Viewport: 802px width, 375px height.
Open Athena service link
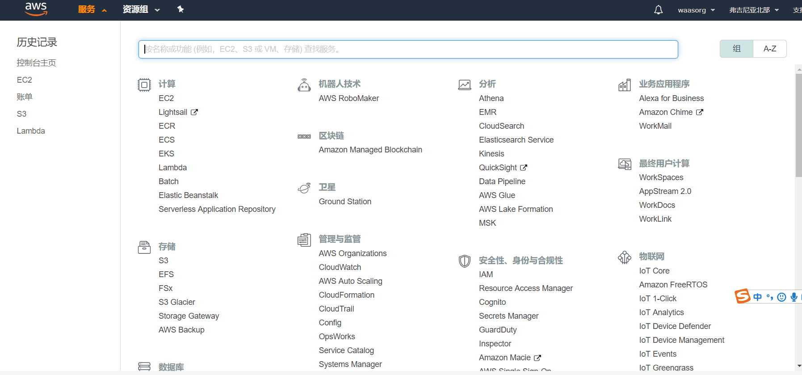tap(491, 98)
